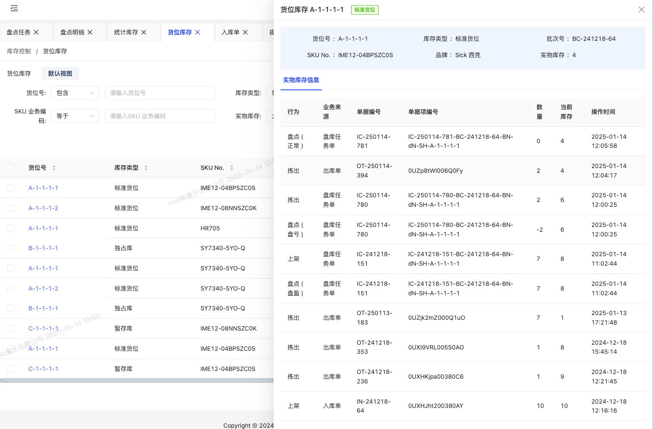Toggle the select-all rows checkbox

(x=11, y=168)
